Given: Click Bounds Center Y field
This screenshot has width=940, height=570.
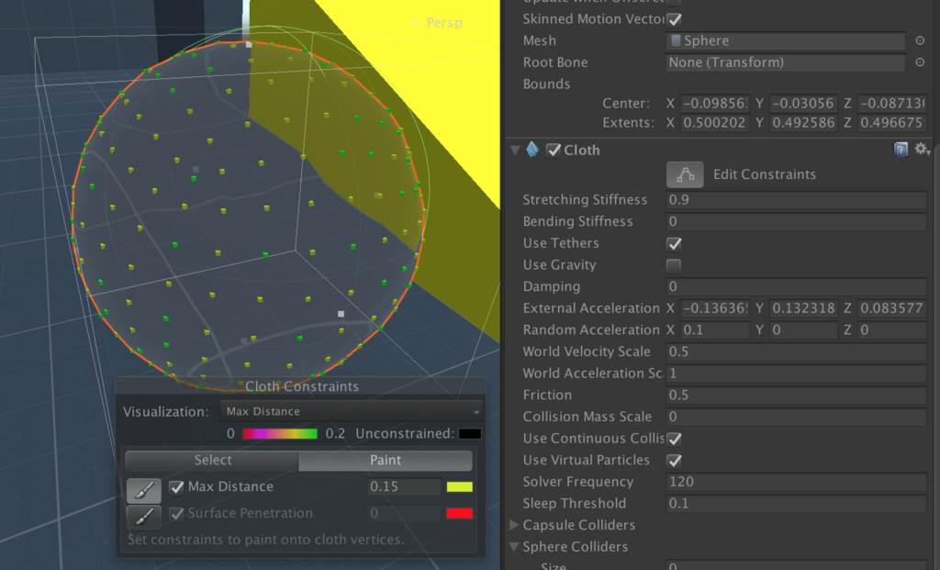Looking at the screenshot, I should click(x=803, y=103).
